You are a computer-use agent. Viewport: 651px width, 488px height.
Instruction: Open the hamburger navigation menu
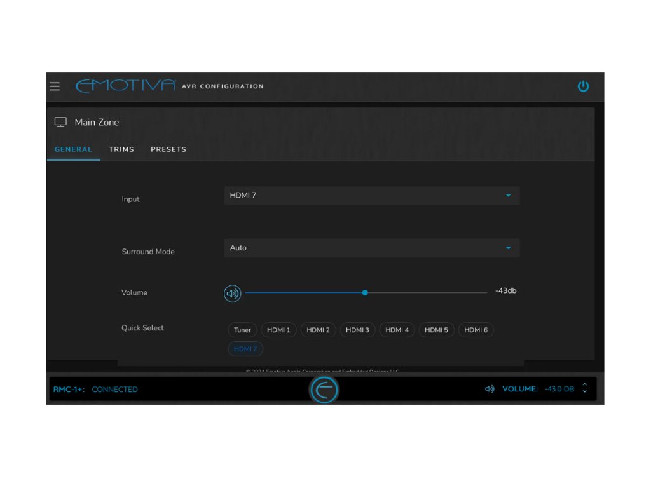click(55, 86)
